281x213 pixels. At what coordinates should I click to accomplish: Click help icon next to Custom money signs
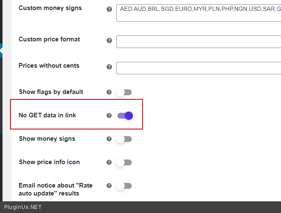click(110, 9)
